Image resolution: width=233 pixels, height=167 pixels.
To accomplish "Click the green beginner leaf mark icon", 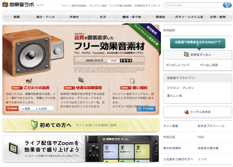I will pyautogui.click(x=34, y=124).
